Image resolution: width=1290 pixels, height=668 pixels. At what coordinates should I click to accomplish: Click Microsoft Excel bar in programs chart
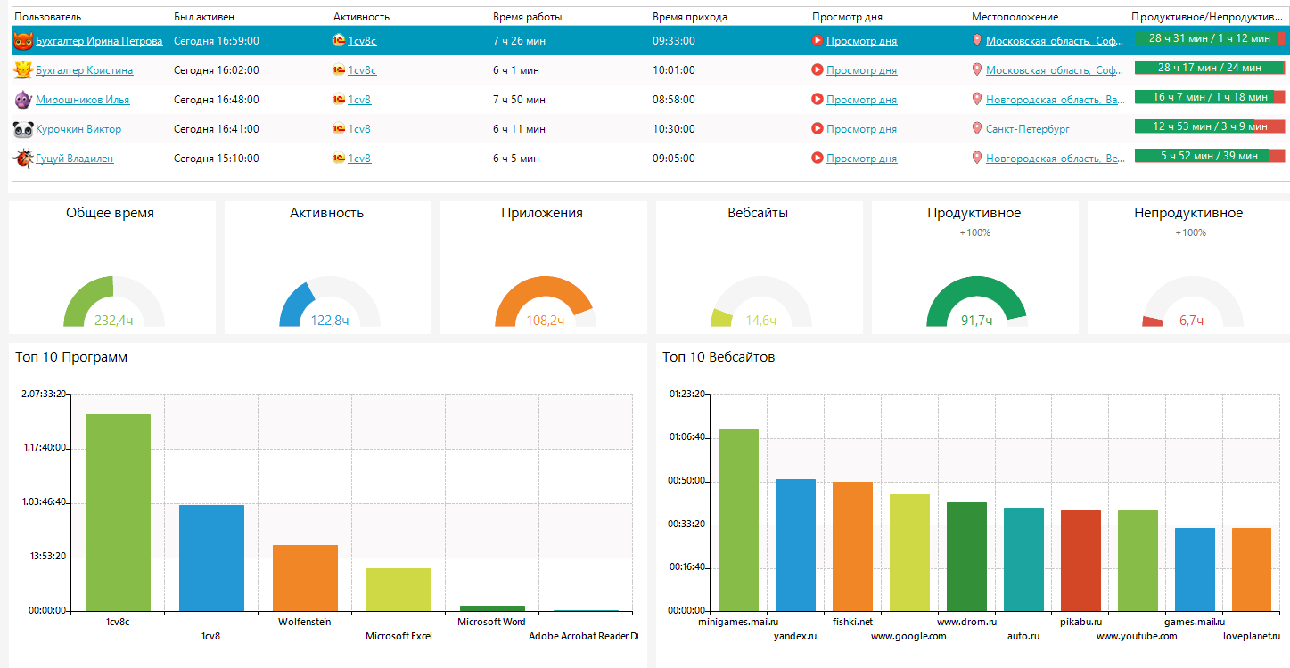point(399,590)
